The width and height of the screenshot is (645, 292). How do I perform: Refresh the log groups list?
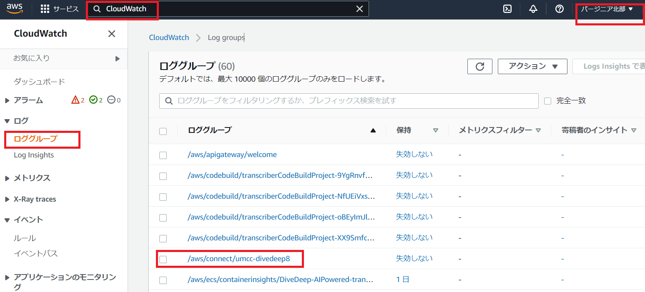[x=480, y=66]
